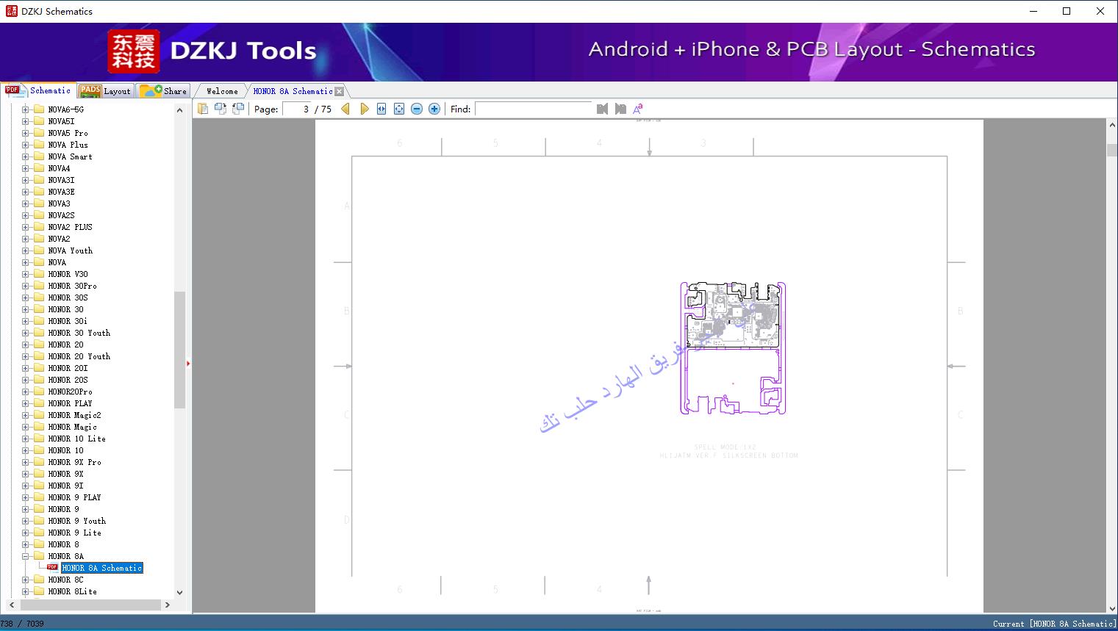Screen dimensions: 1118x631
Task: Select the HONOR 9 Youth tree item
Action: tap(77, 521)
